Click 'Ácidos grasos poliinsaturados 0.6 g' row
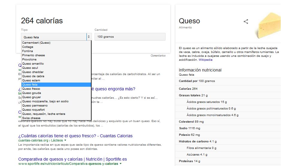The height and width of the screenshot is (166, 281). [x=228, y=108]
